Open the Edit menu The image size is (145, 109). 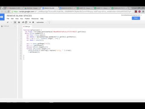[x=12, y=19]
